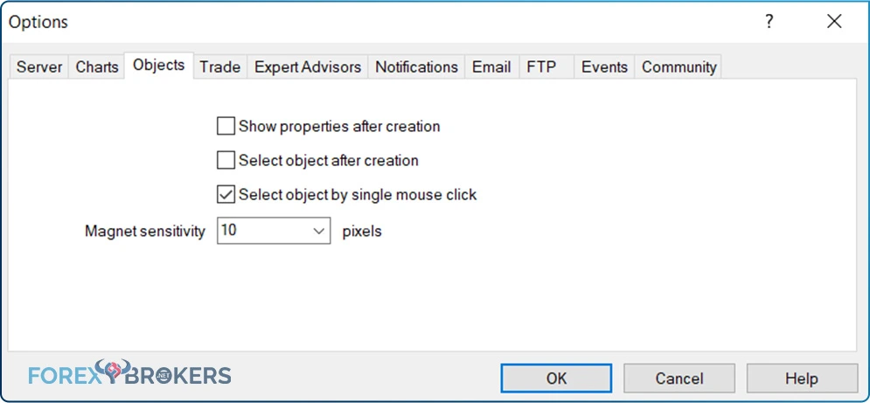Enable Show properties after creation
Screen dimensions: 870x403
[x=226, y=127]
